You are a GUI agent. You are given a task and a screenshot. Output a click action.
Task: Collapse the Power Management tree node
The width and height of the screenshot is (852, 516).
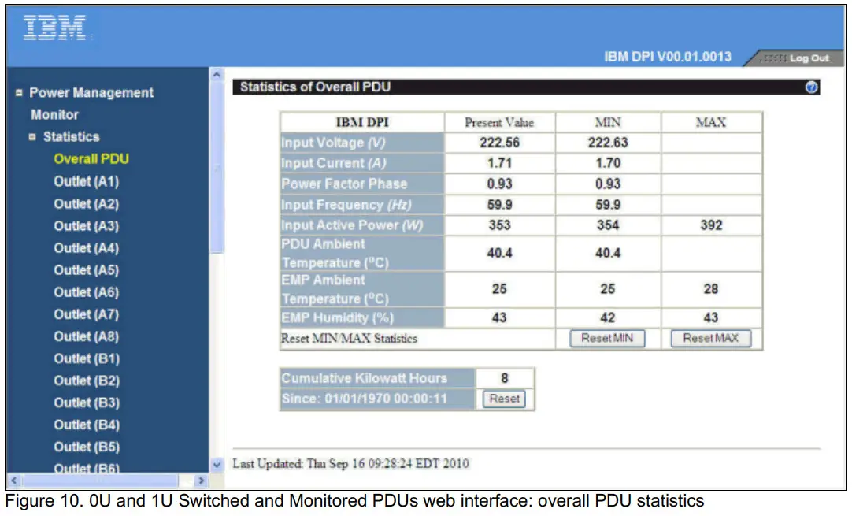coord(19,92)
